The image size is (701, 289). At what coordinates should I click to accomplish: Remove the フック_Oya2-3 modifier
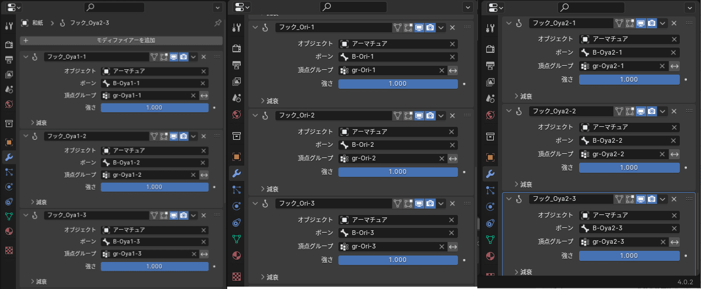coord(674,199)
